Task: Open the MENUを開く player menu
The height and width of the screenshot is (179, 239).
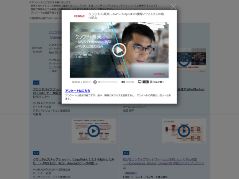Action: 157,82
